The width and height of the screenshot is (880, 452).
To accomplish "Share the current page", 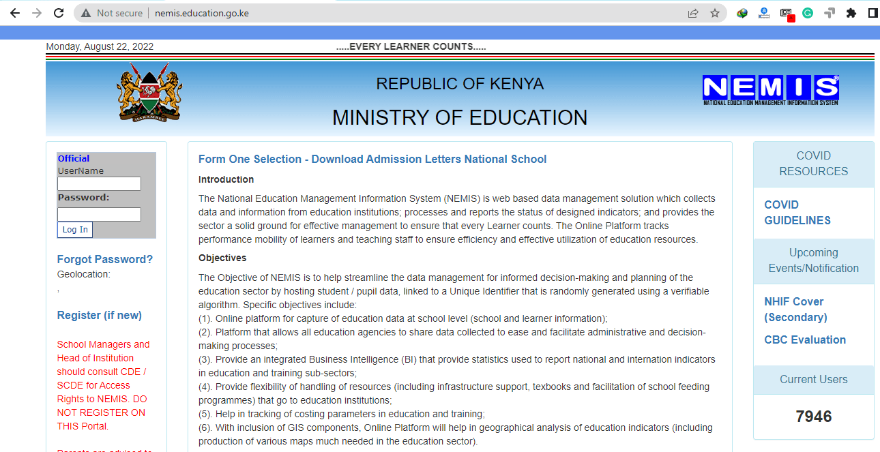I will [x=693, y=12].
